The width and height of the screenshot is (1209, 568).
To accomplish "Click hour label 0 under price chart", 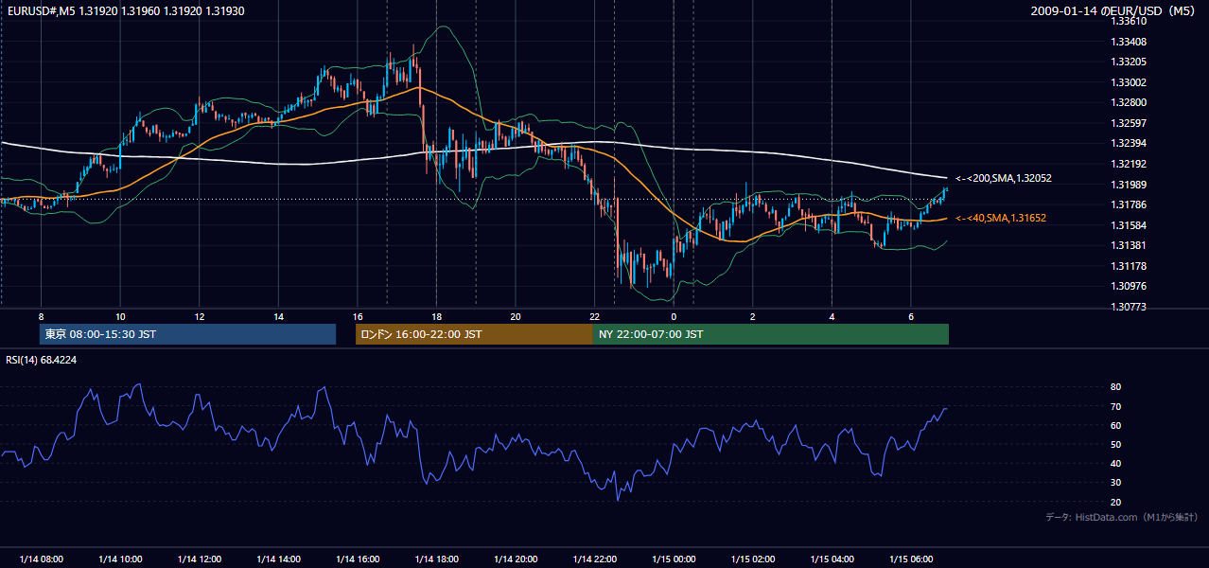I will point(674,316).
